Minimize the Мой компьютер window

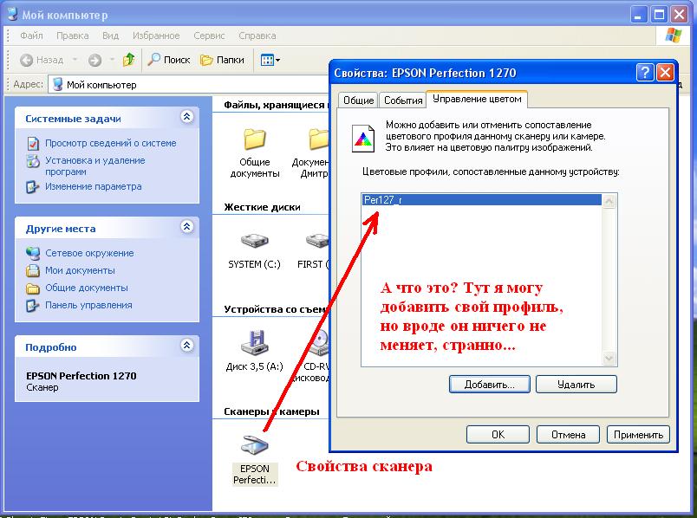pyautogui.click(x=638, y=15)
